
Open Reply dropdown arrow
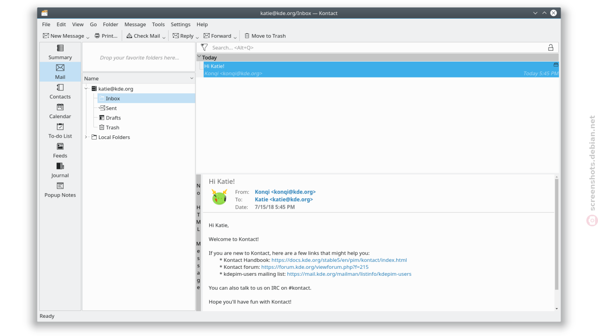coord(197,36)
